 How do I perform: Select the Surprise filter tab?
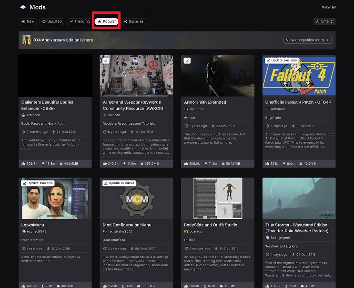[x=134, y=21]
